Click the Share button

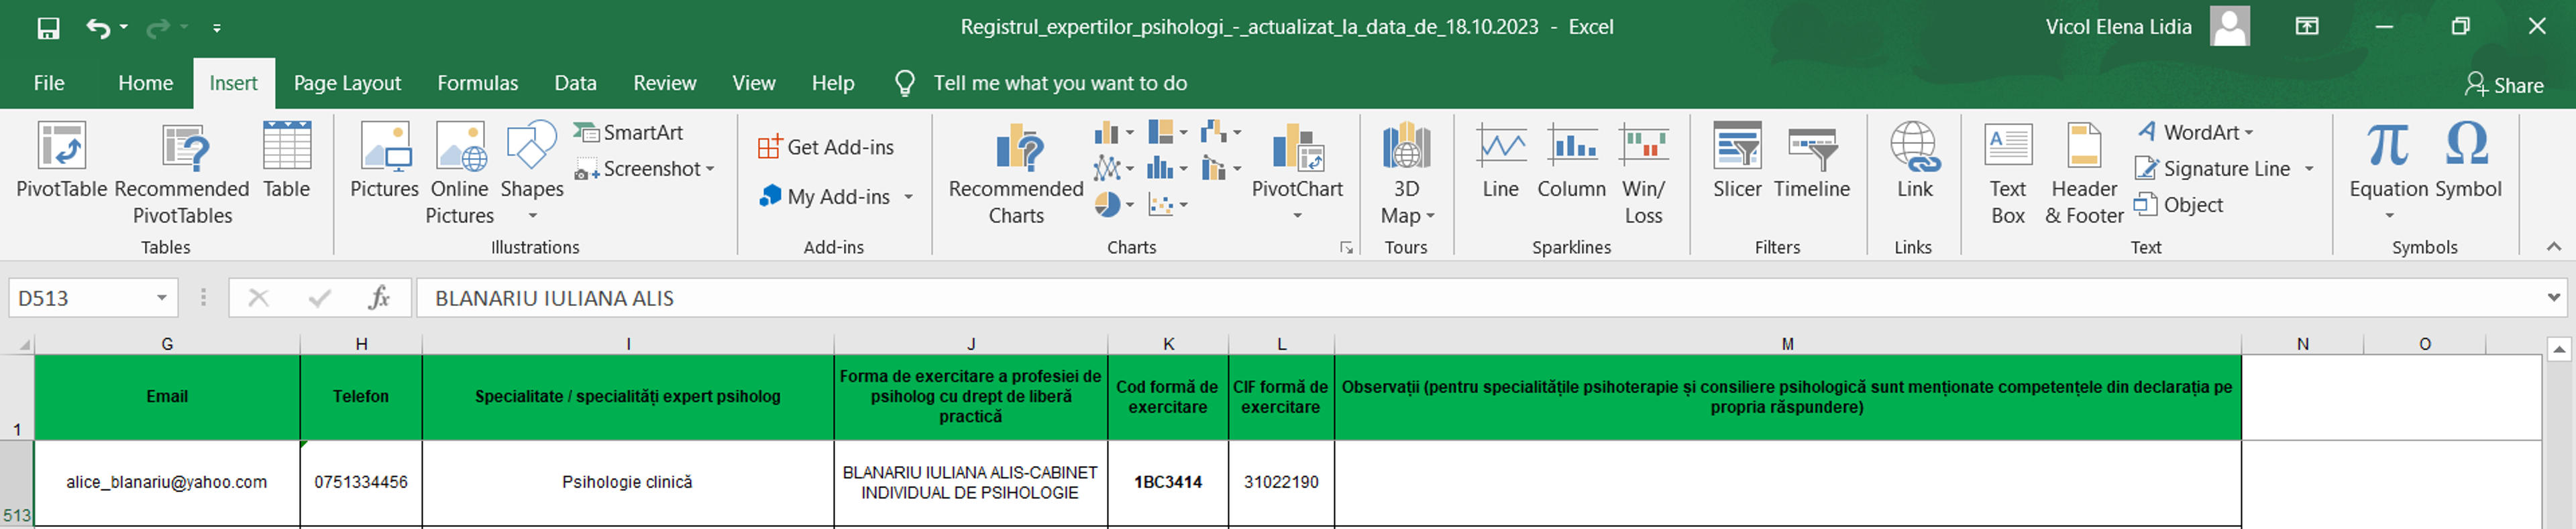[2503, 85]
